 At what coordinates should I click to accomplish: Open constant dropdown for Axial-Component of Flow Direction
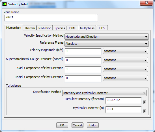click(125, 69)
